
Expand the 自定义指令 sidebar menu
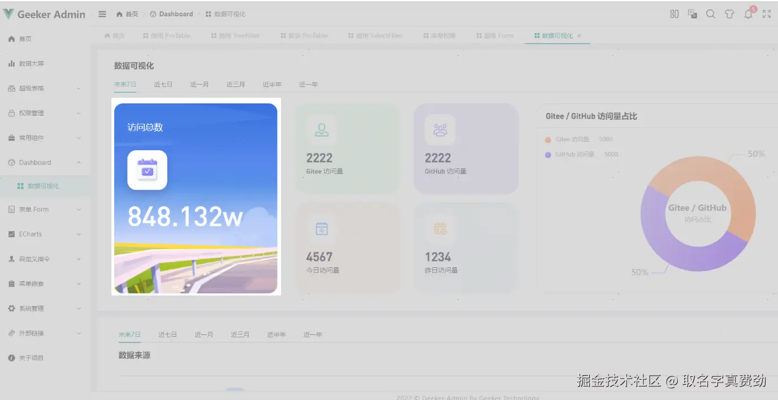[x=45, y=259]
